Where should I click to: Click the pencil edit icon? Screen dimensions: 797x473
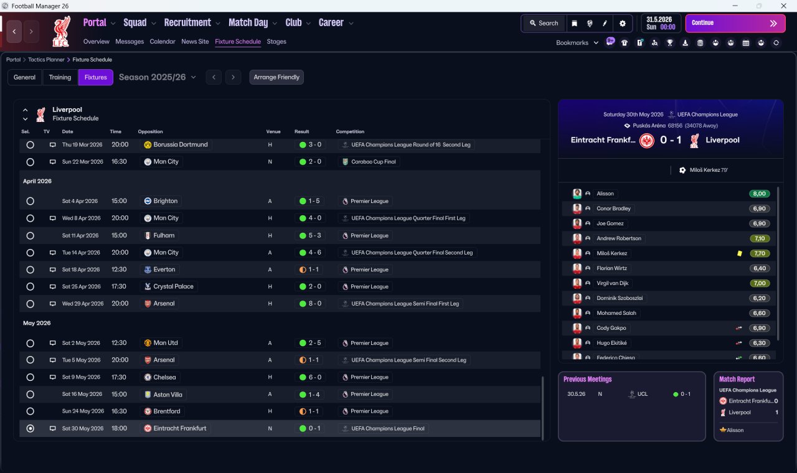tap(604, 23)
